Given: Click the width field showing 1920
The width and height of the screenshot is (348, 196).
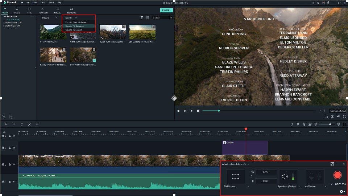Looking at the screenshot, I should (266, 172).
